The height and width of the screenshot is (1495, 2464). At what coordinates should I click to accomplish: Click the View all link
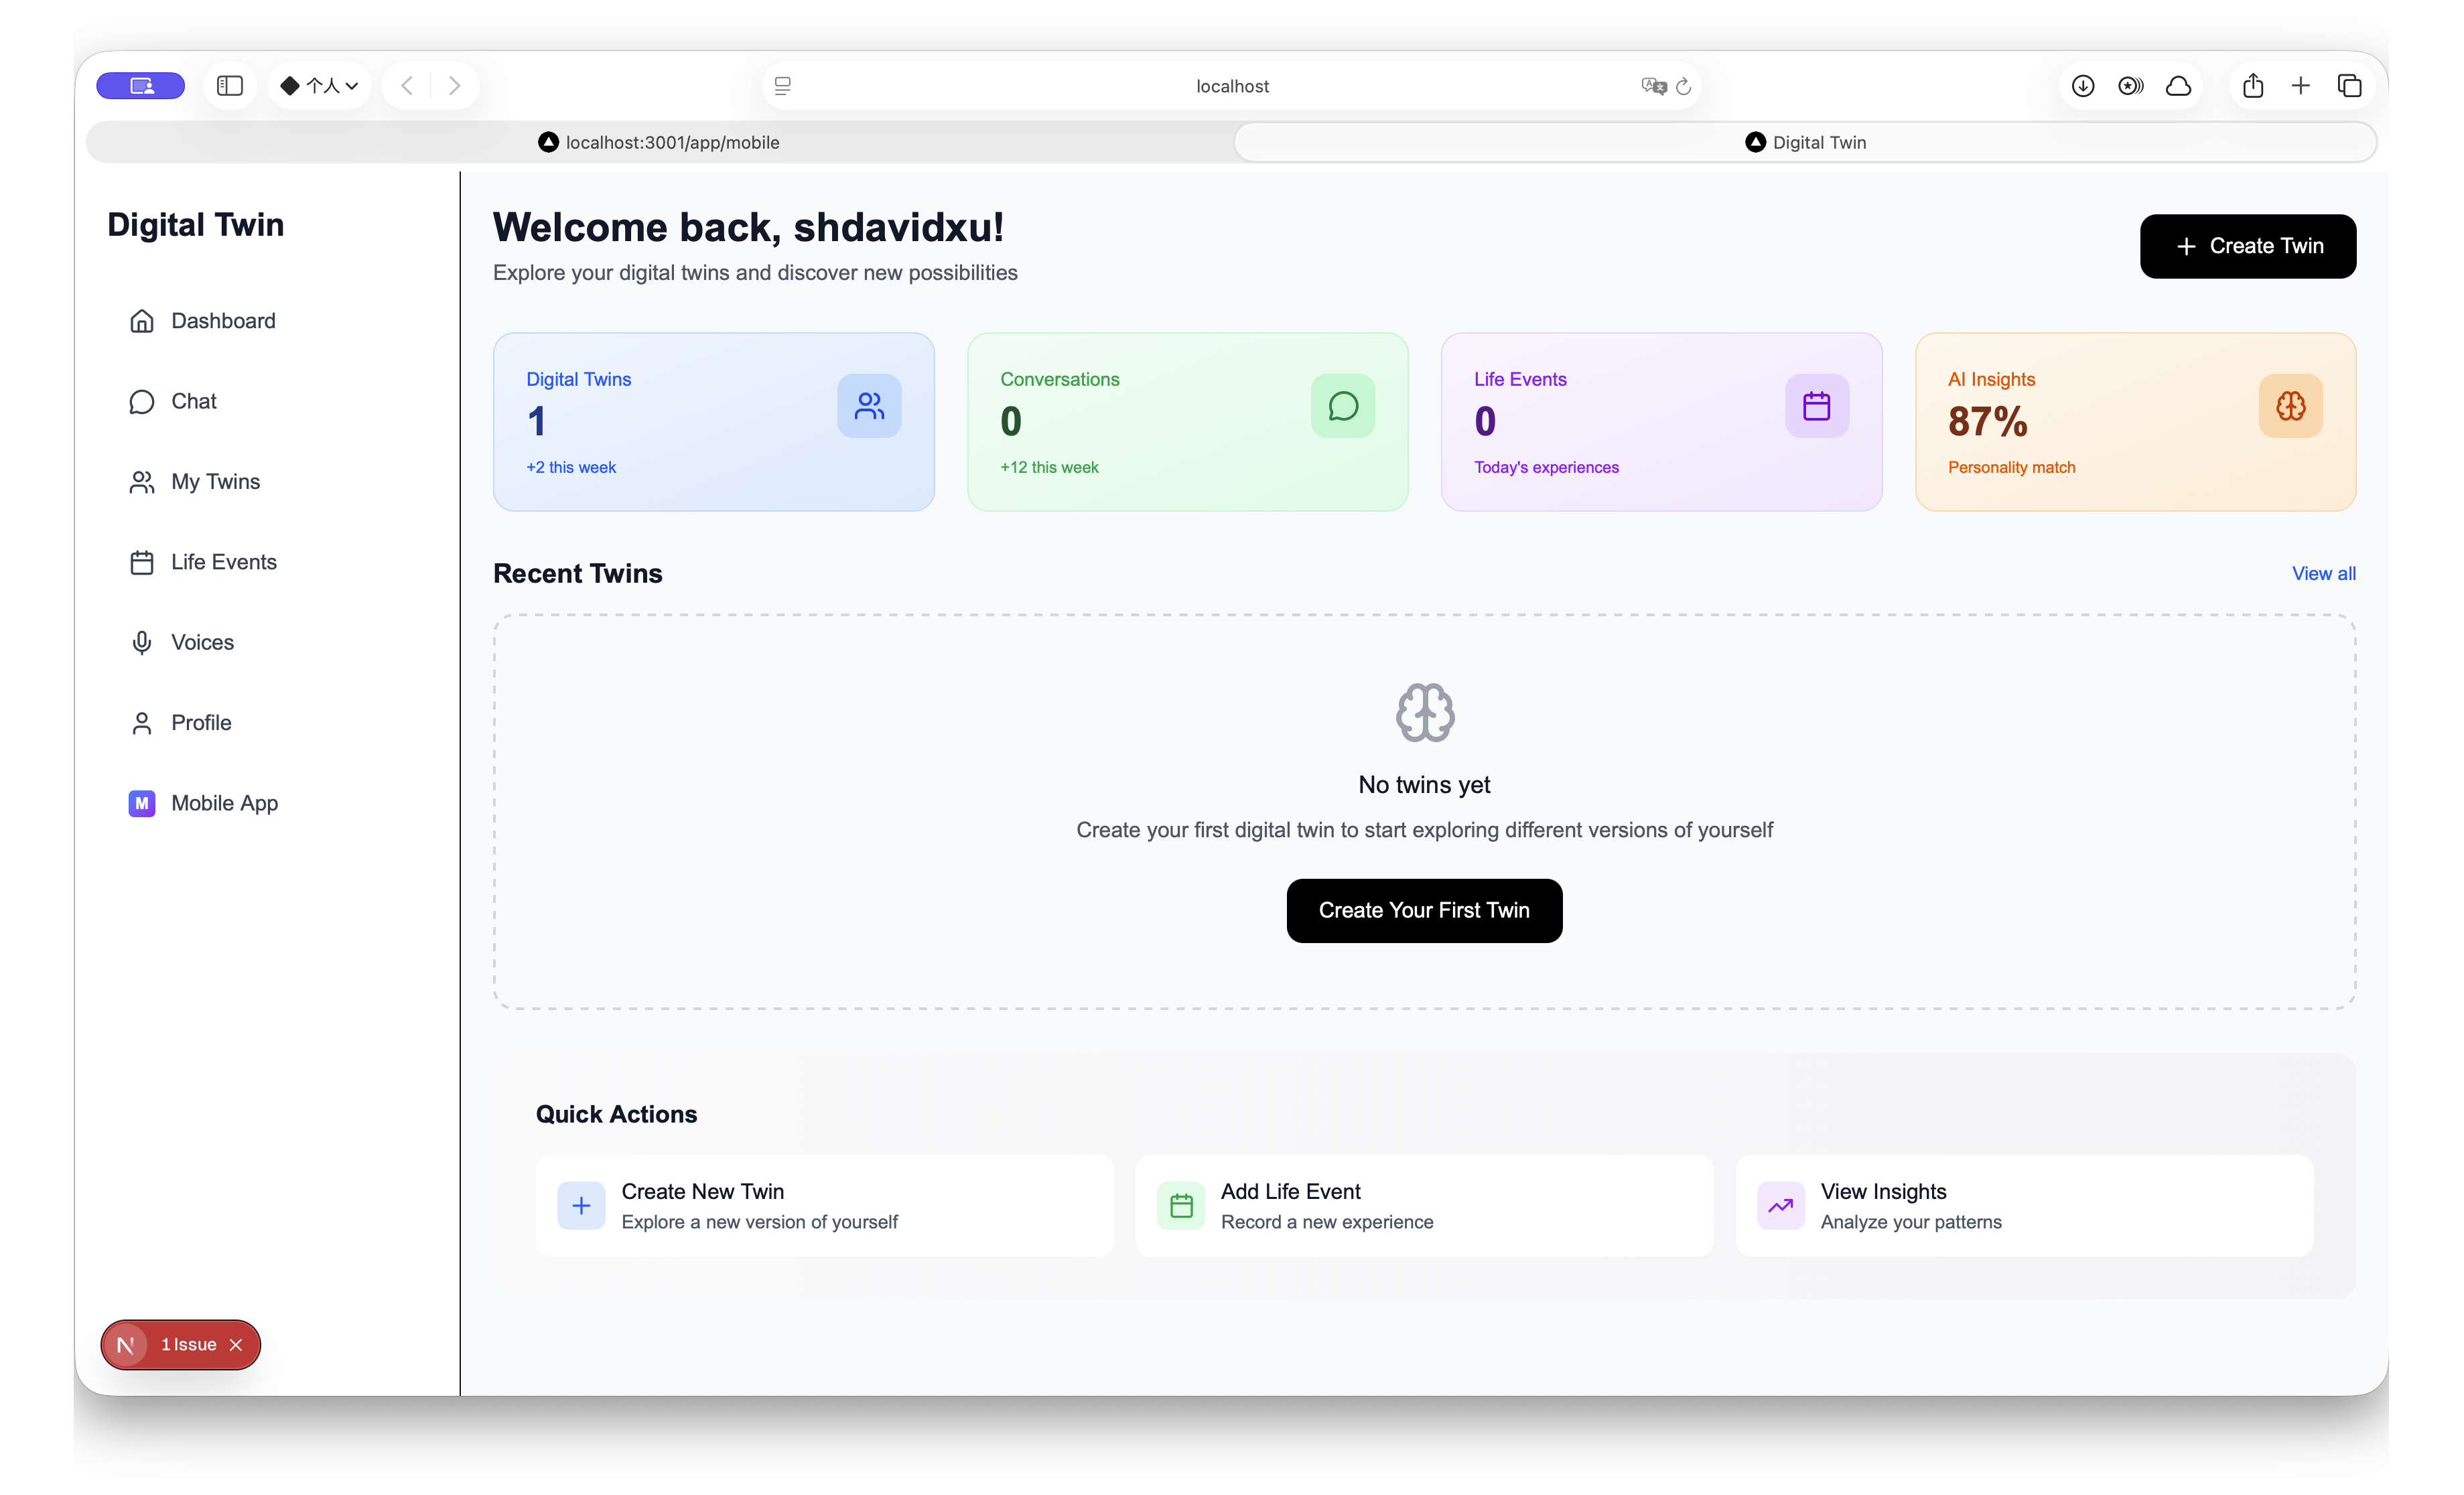point(2322,574)
